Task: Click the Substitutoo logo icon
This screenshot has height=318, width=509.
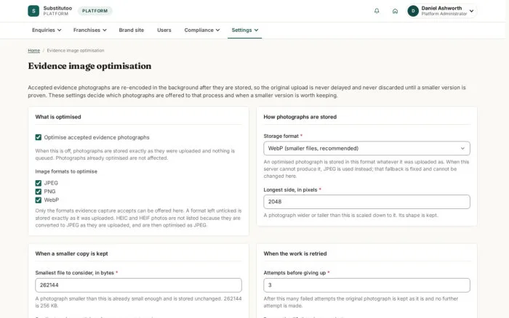Action: 33,11
